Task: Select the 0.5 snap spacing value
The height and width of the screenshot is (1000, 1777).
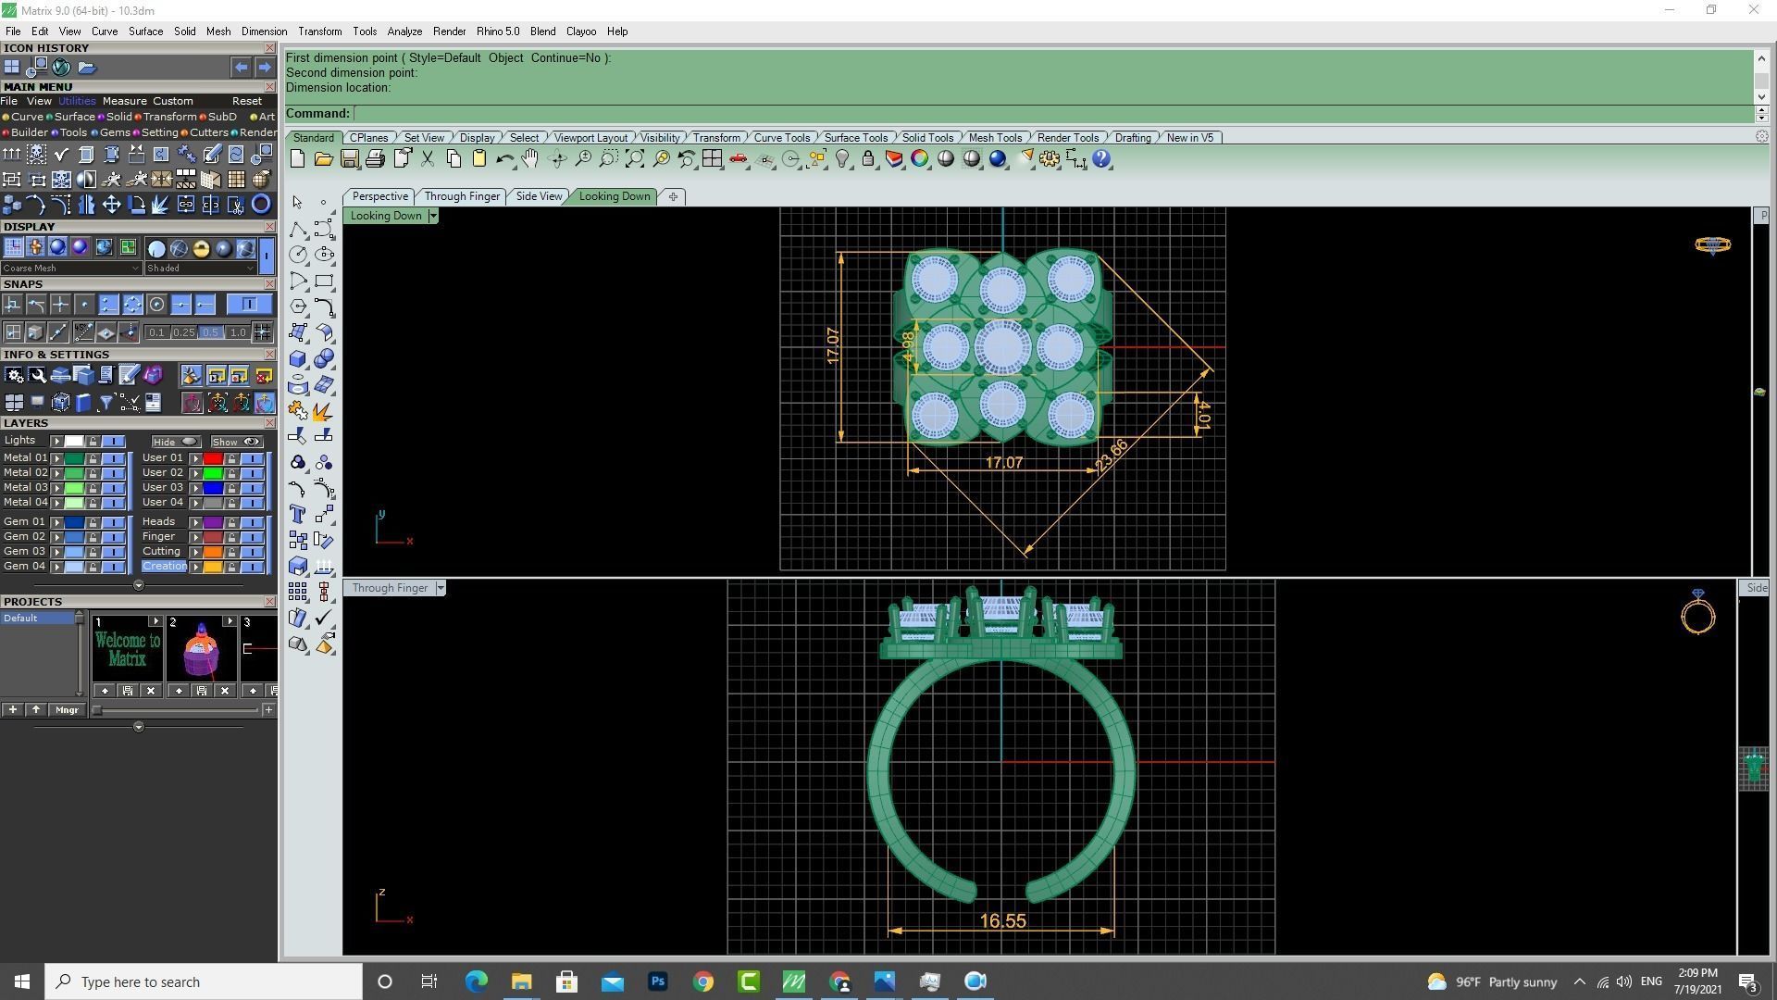Action: (210, 332)
